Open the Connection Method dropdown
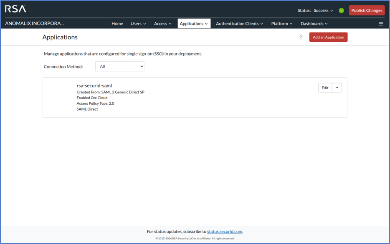This screenshot has width=390, height=244. tap(120, 66)
